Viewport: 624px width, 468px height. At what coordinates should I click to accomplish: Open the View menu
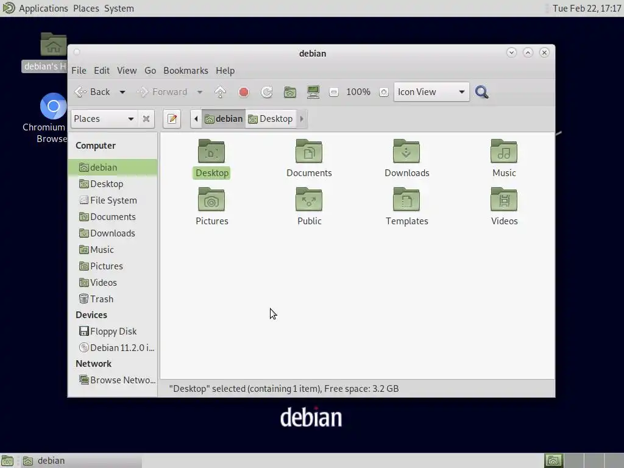tap(127, 71)
